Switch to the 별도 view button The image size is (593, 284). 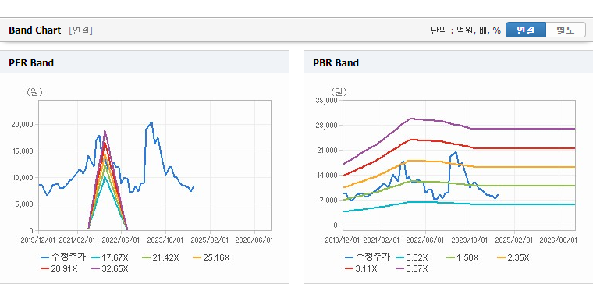pyautogui.click(x=566, y=30)
